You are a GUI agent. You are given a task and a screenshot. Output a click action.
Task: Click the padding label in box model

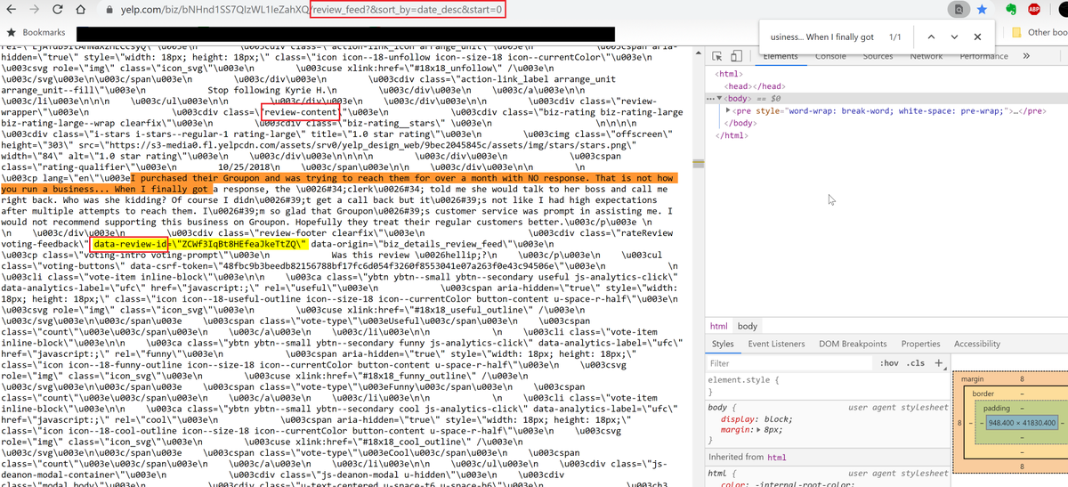click(x=997, y=408)
